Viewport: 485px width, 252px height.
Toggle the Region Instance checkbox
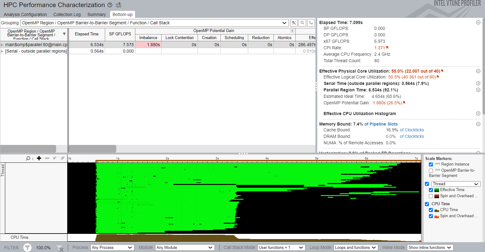coord(431,164)
